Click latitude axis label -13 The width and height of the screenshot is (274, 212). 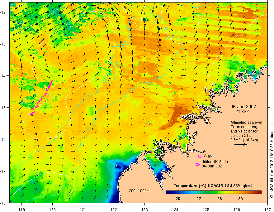(x=3, y=44)
